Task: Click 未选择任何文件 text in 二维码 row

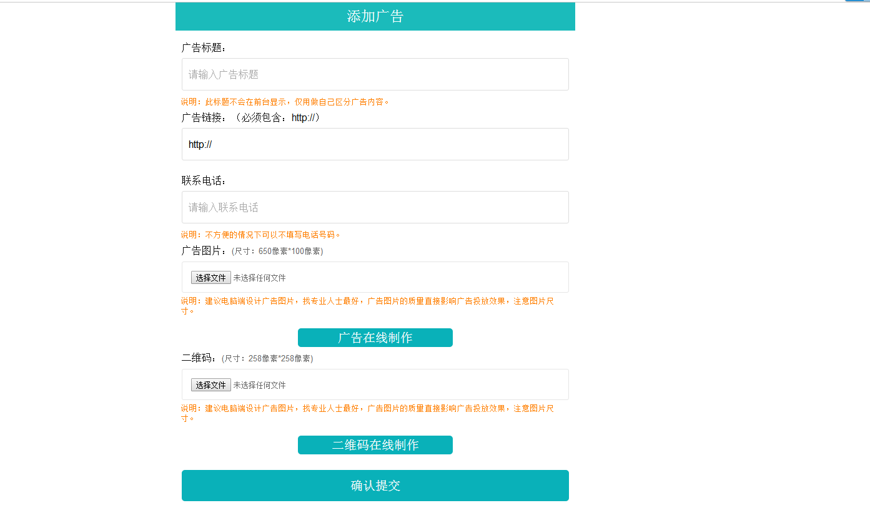Action: click(x=259, y=385)
